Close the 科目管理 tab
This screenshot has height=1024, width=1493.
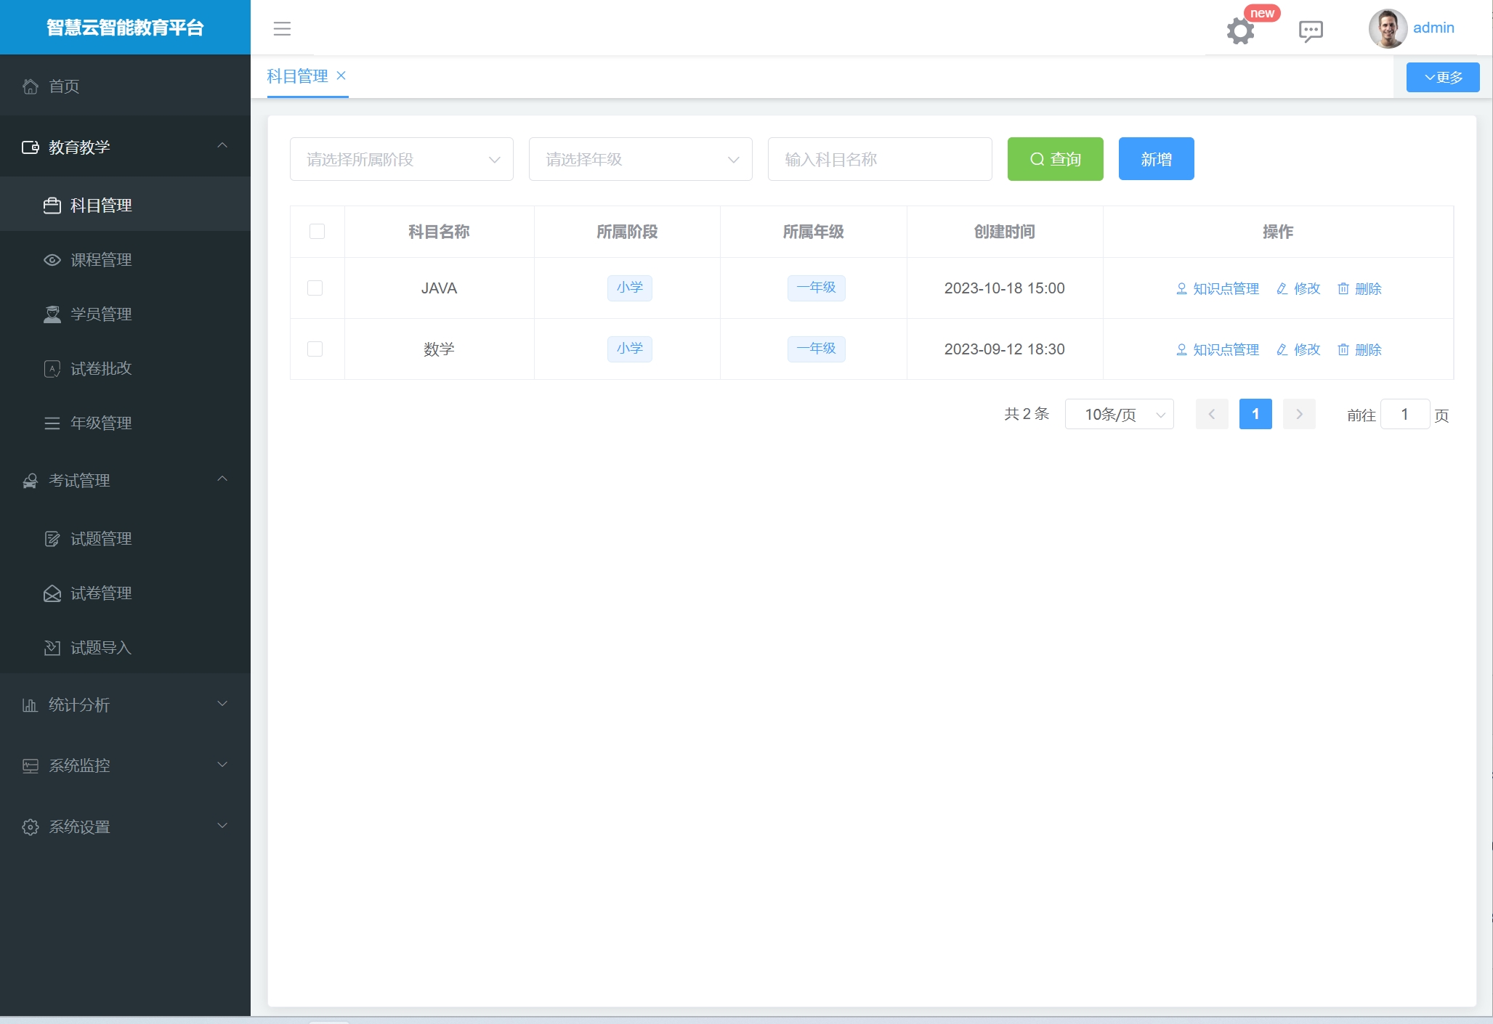pyautogui.click(x=341, y=76)
